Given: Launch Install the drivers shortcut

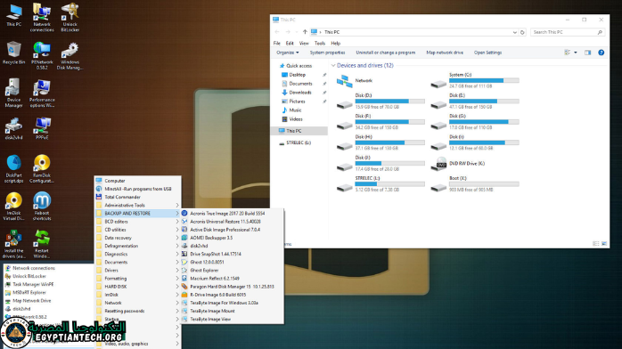Looking at the screenshot, I should coord(14,244).
